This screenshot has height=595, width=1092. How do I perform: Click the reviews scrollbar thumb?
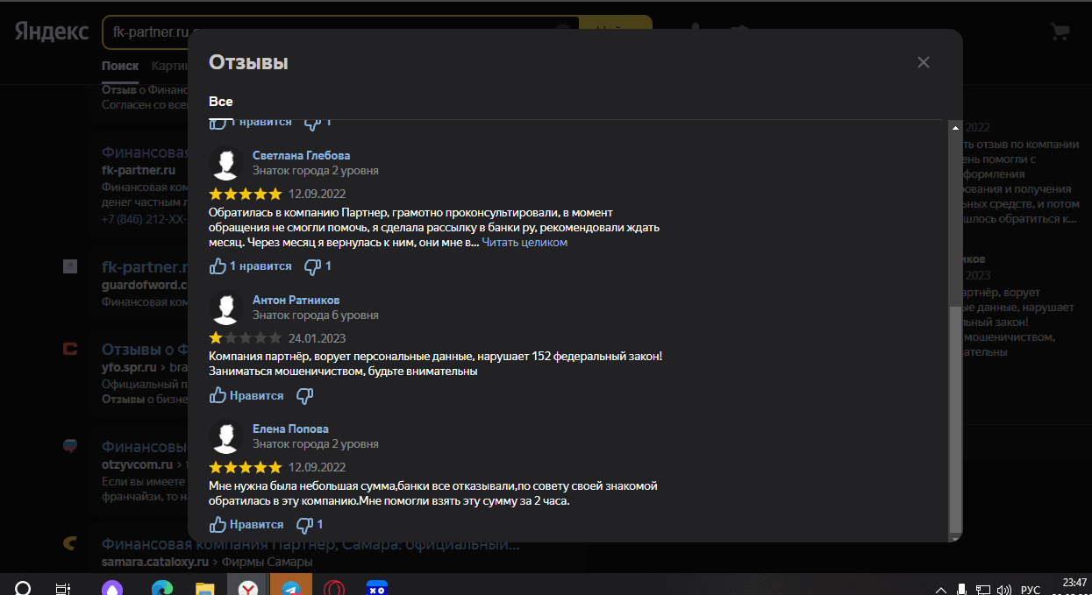pyautogui.click(x=955, y=419)
